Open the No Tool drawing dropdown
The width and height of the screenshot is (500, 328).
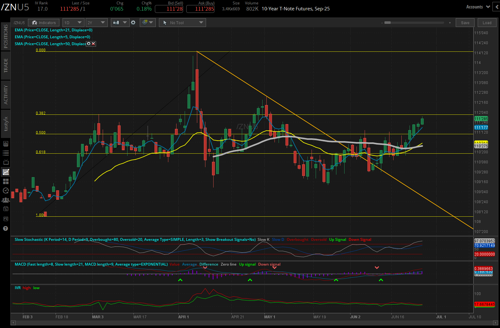(182, 23)
